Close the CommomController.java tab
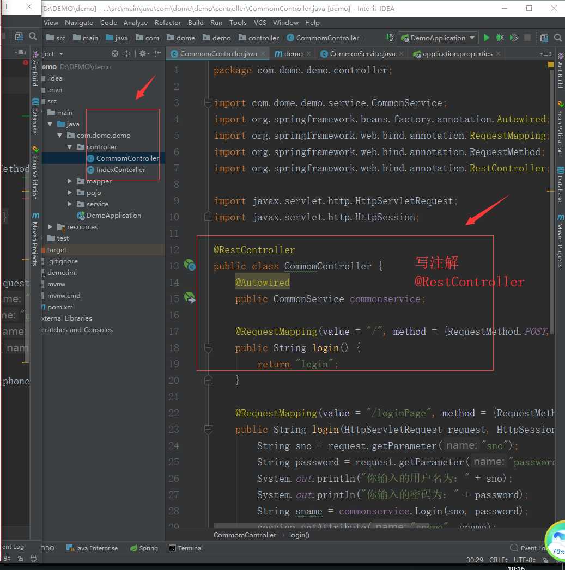Viewport: 565px width, 570px height. [x=263, y=54]
